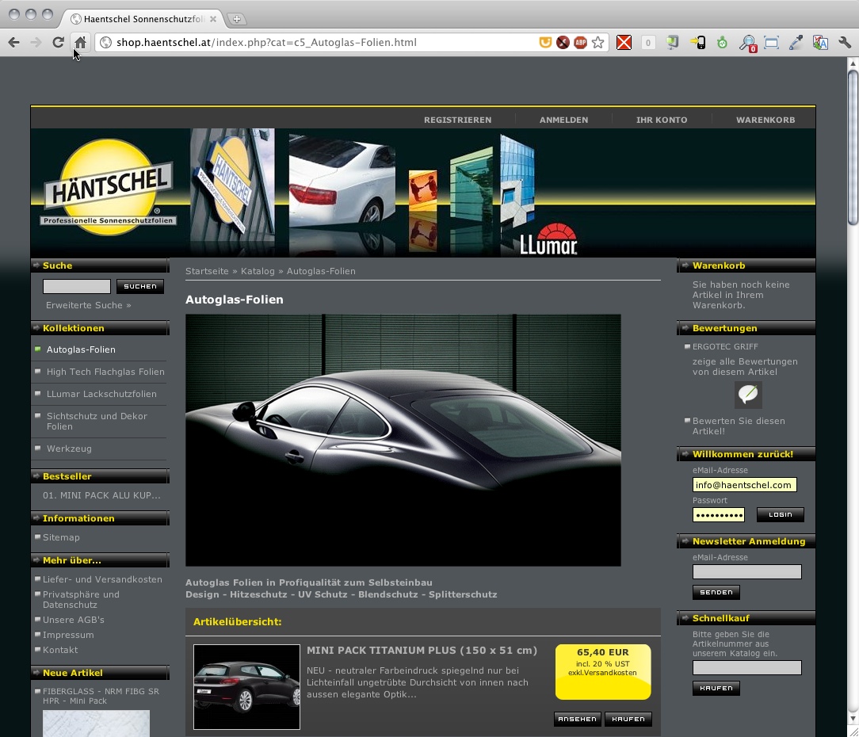
Task: Select the eyedropper color picker extension
Action: [796, 42]
